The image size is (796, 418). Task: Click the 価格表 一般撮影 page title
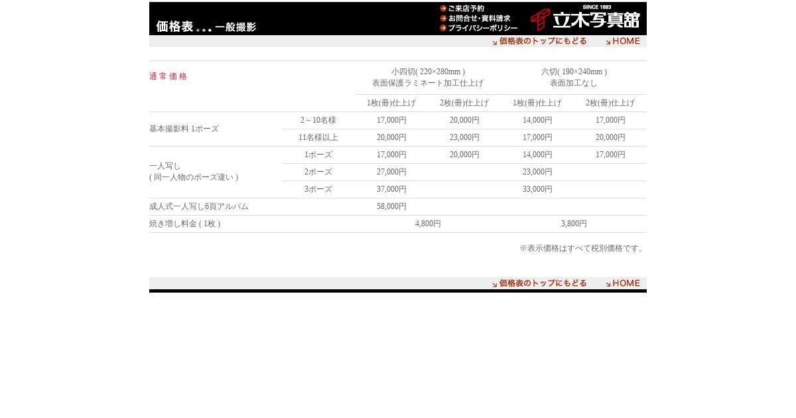[206, 27]
